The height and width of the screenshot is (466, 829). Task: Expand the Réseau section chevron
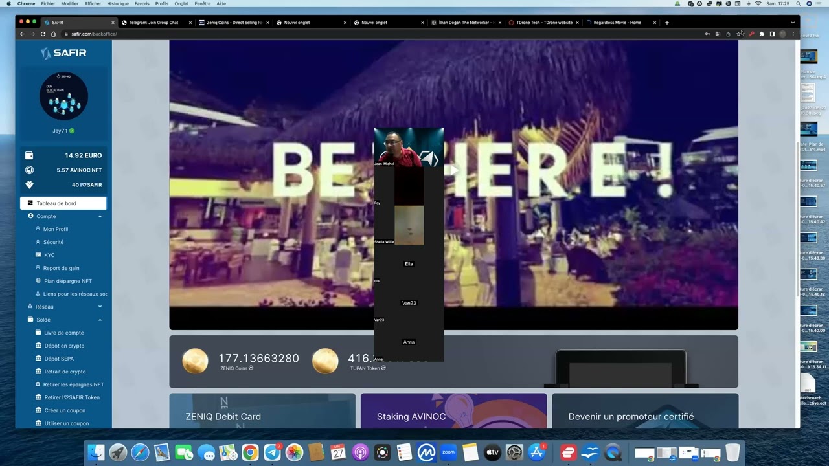100,307
